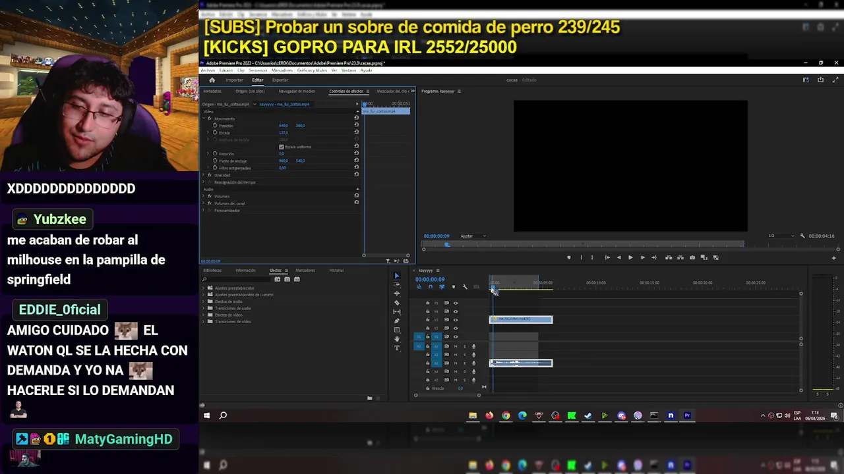Screen dimensions: 844x474
Task: Solo audio track A1
Action: (x=464, y=346)
